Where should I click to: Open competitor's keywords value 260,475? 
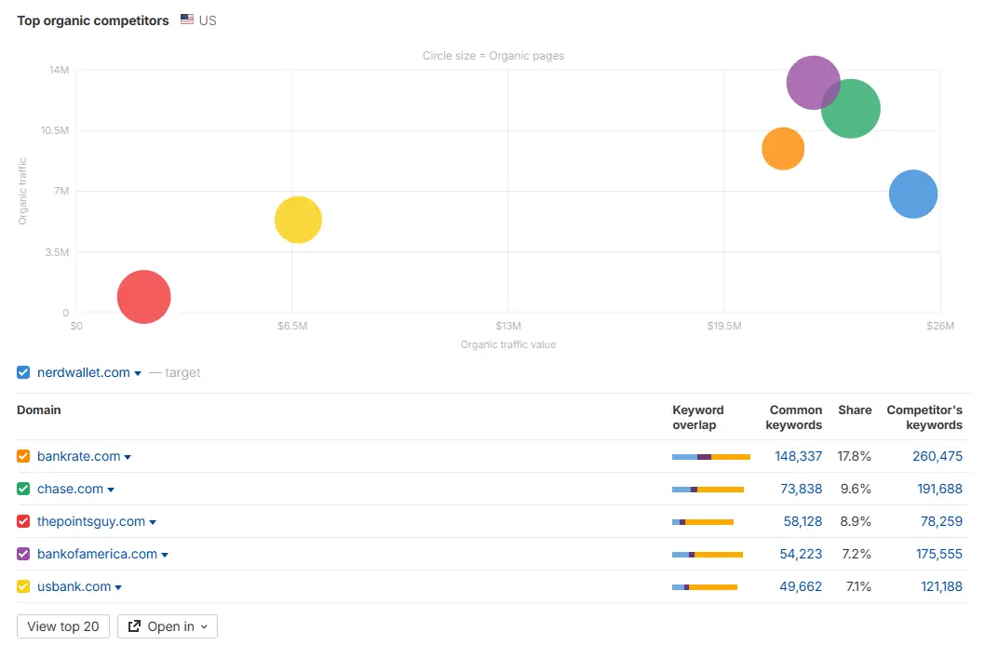(x=938, y=456)
